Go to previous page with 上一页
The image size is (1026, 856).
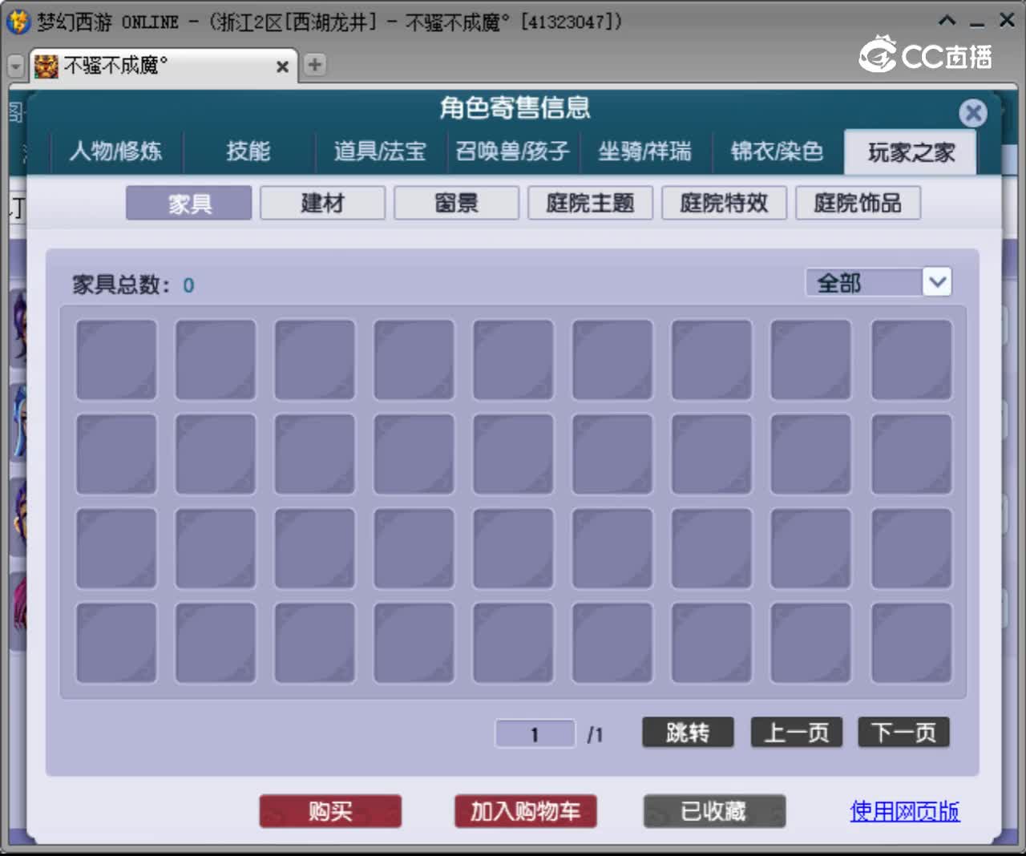pyautogui.click(x=796, y=732)
